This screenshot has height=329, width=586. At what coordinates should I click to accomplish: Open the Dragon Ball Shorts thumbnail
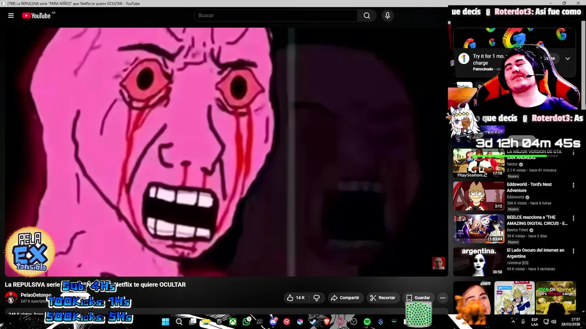click(x=515, y=297)
